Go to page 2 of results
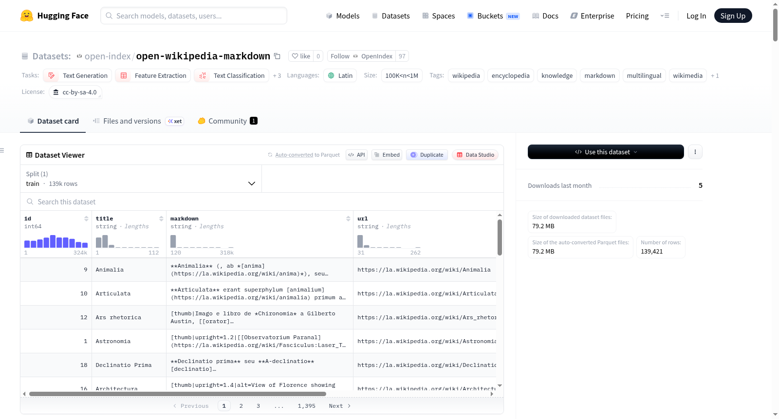Viewport: 779px width, 419px height. click(241, 406)
